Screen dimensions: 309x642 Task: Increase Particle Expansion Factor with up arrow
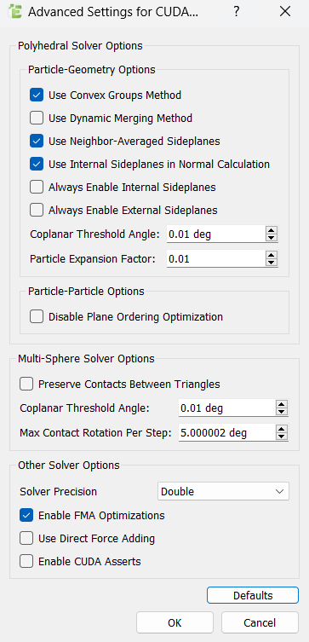[271, 255]
